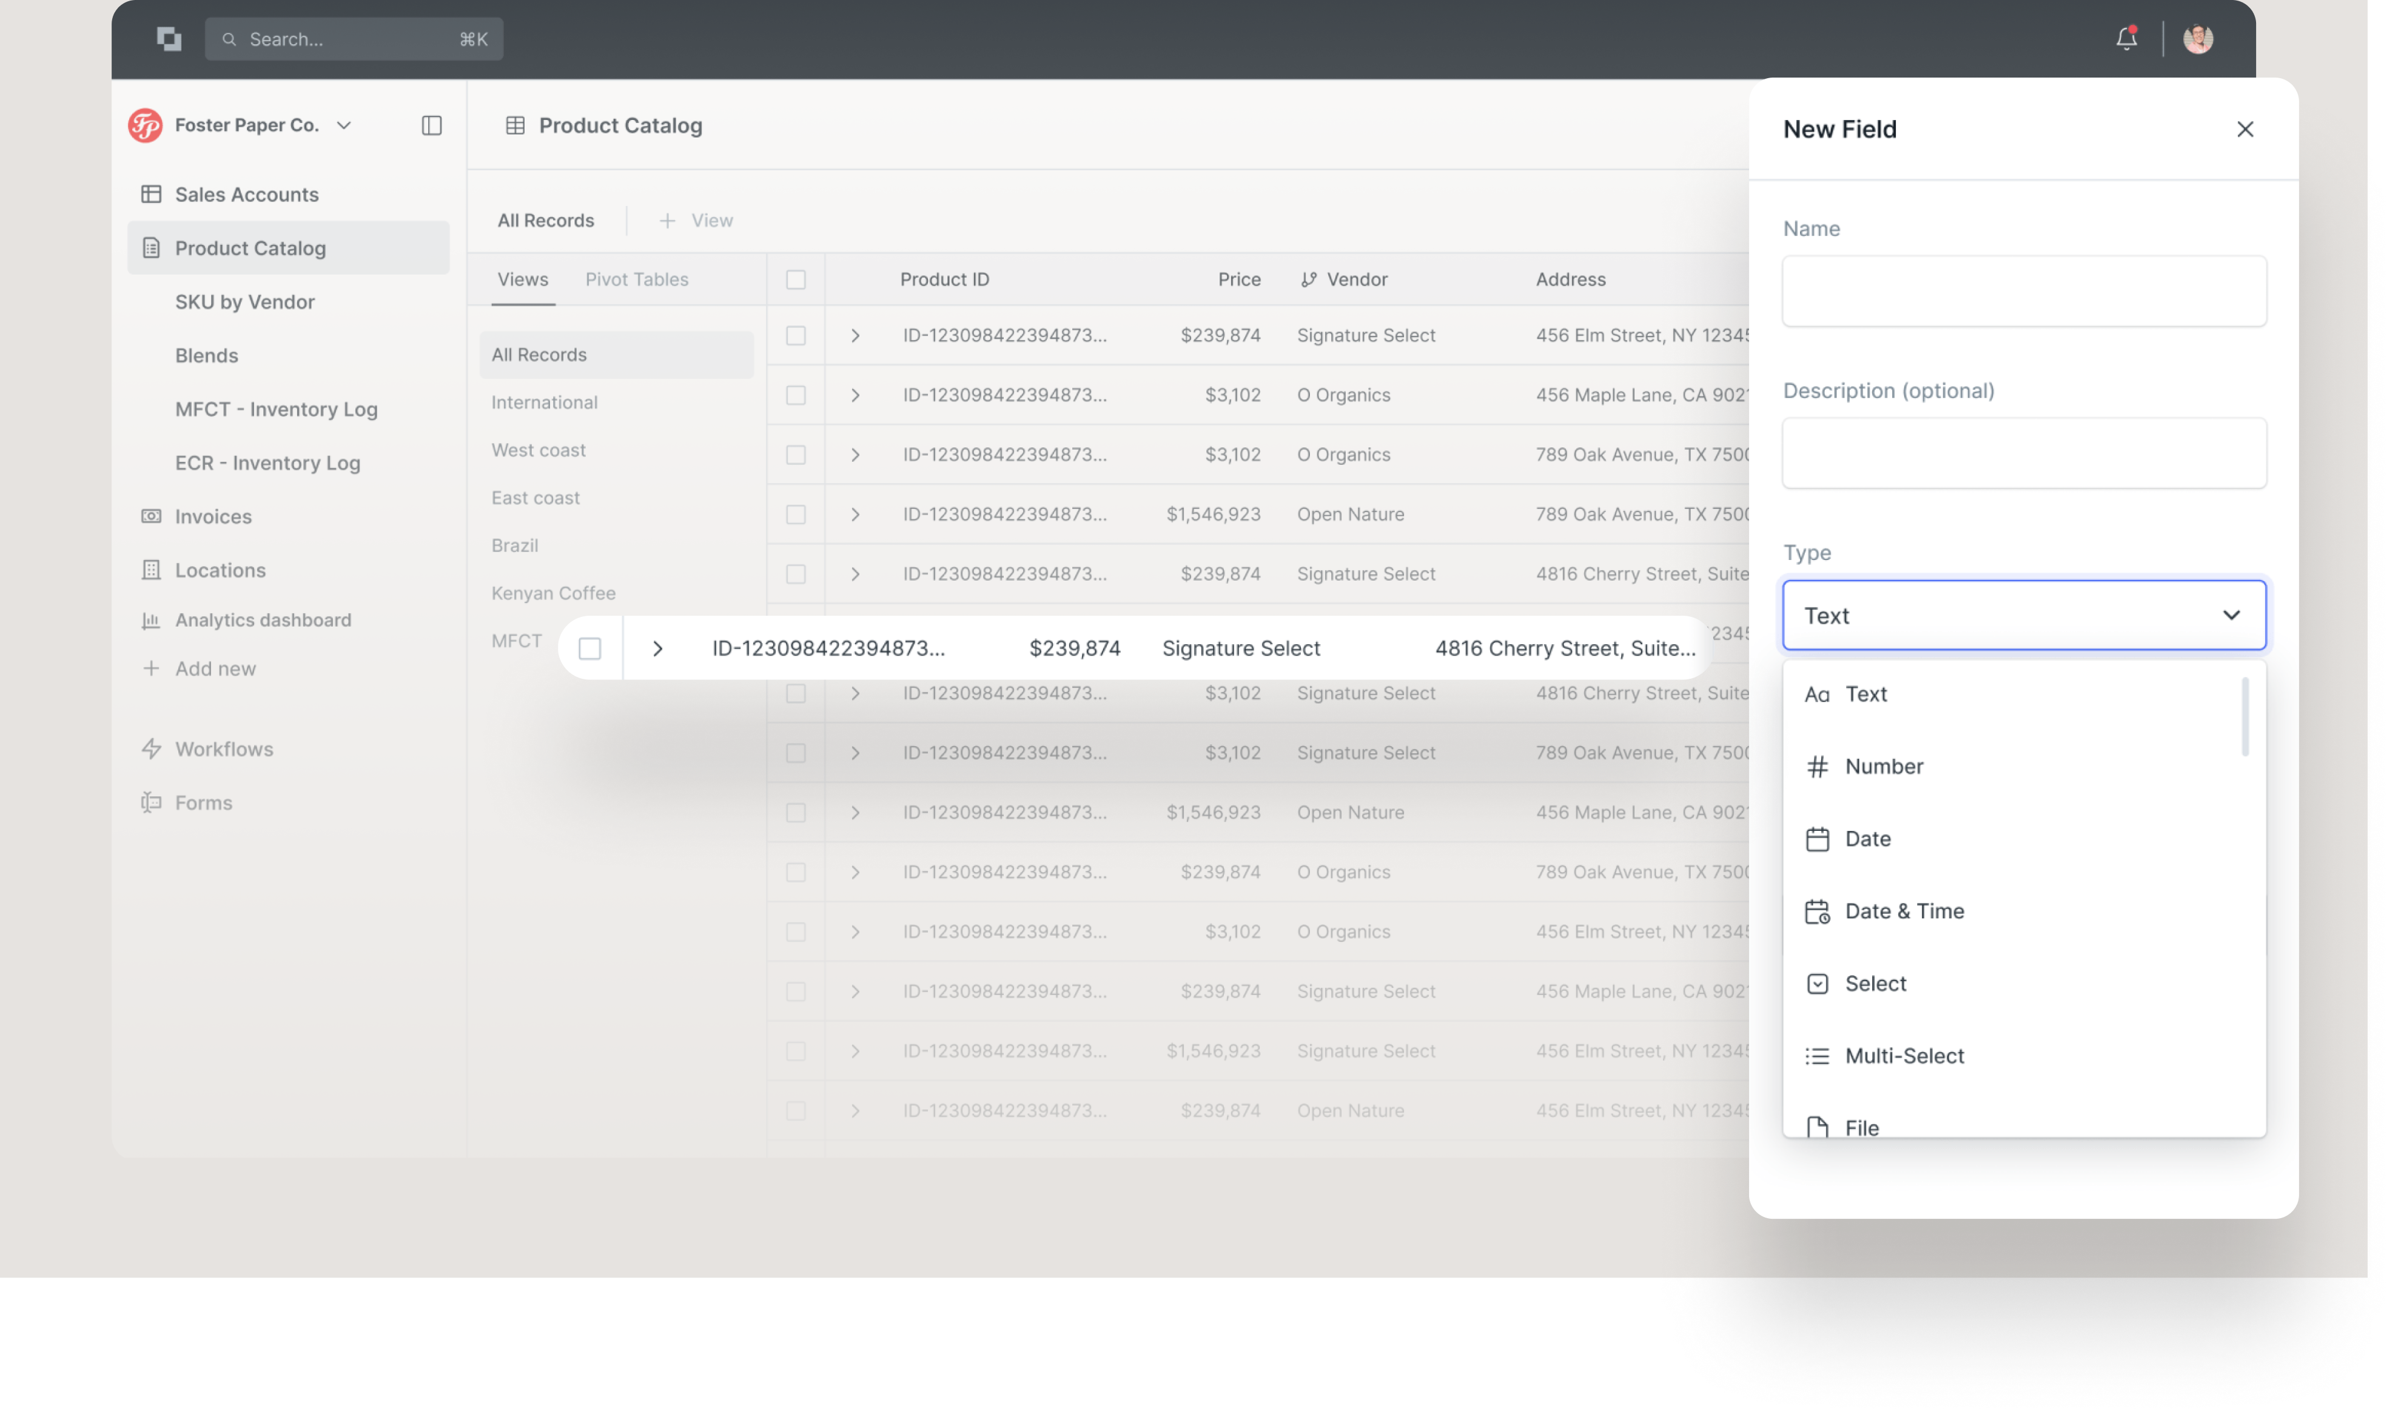The width and height of the screenshot is (2401, 1423).
Task: Tick checkbox of highlighted 4816 Cherry Street row
Action: pos(590,649)
